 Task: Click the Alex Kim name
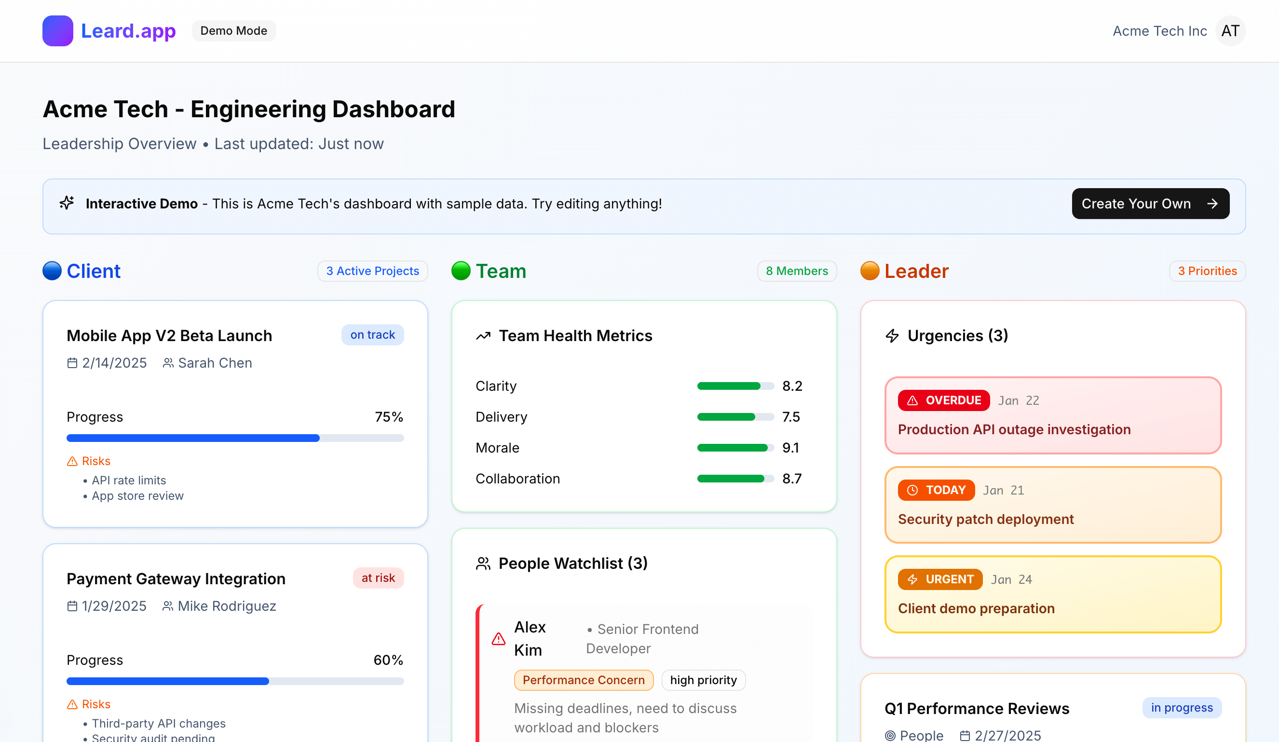(530, 639)
